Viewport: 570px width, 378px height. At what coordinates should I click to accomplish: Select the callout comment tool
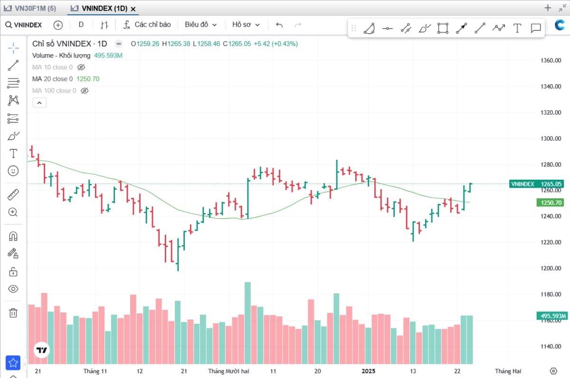[536, 28]
